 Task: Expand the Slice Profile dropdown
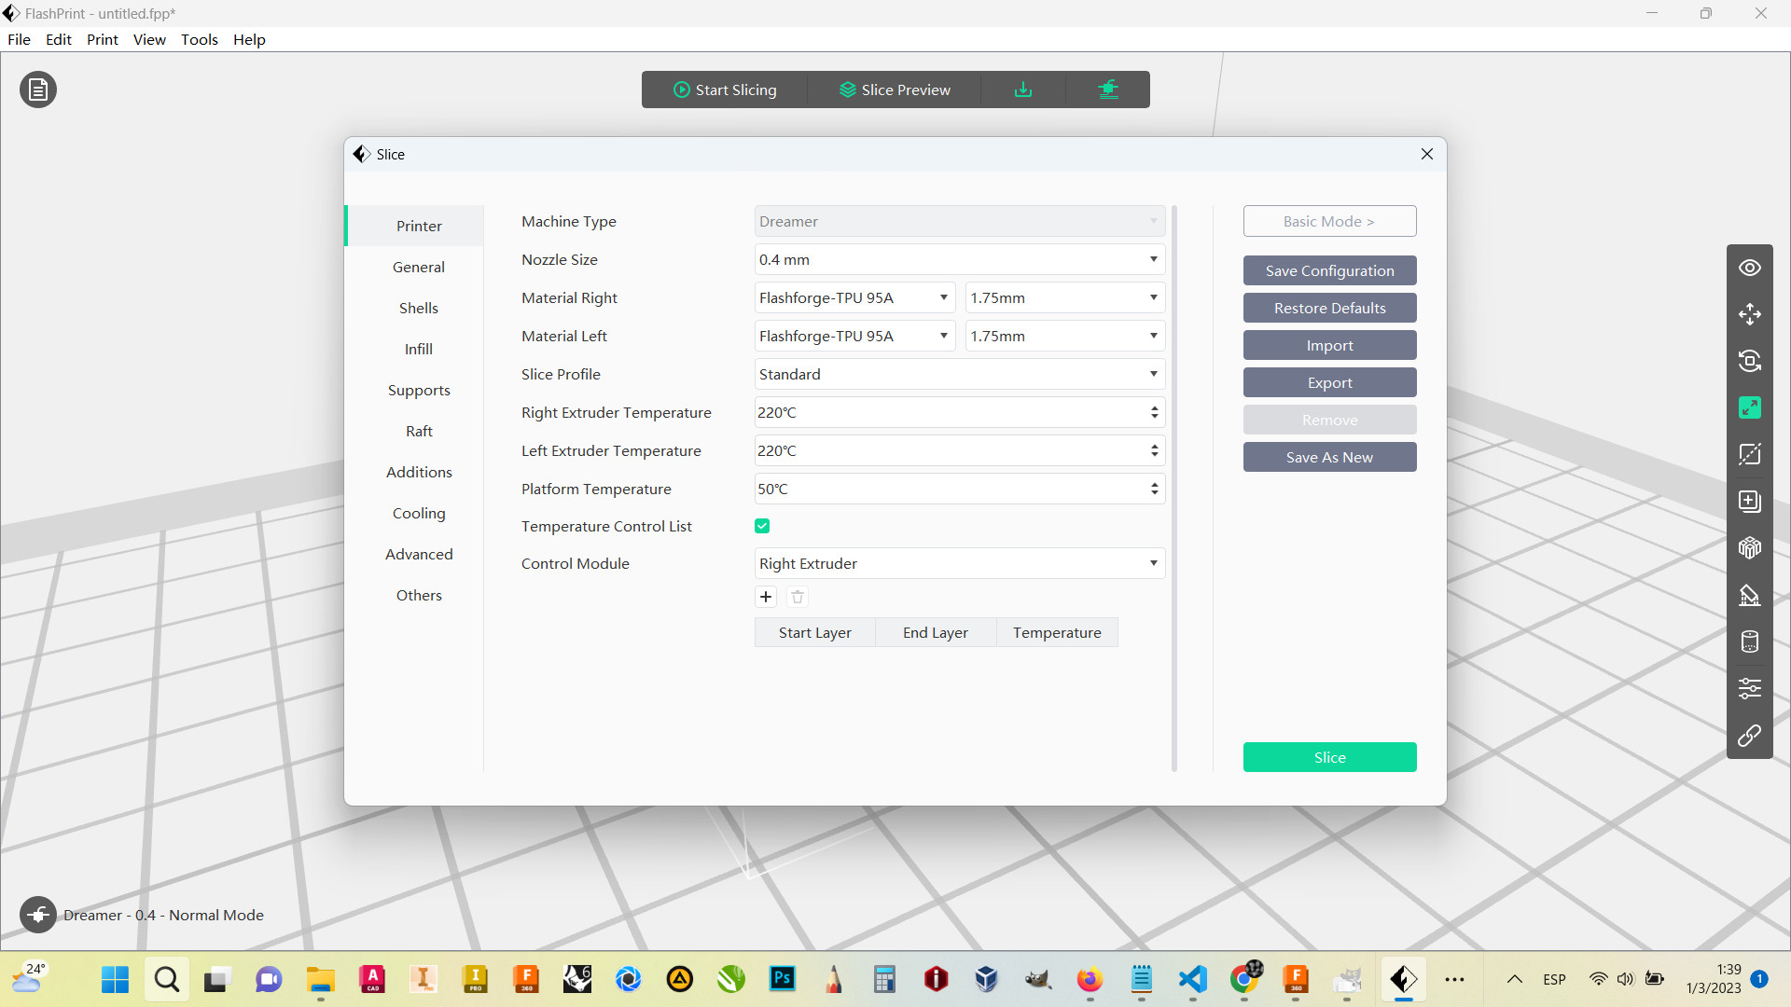coord(960,374)
